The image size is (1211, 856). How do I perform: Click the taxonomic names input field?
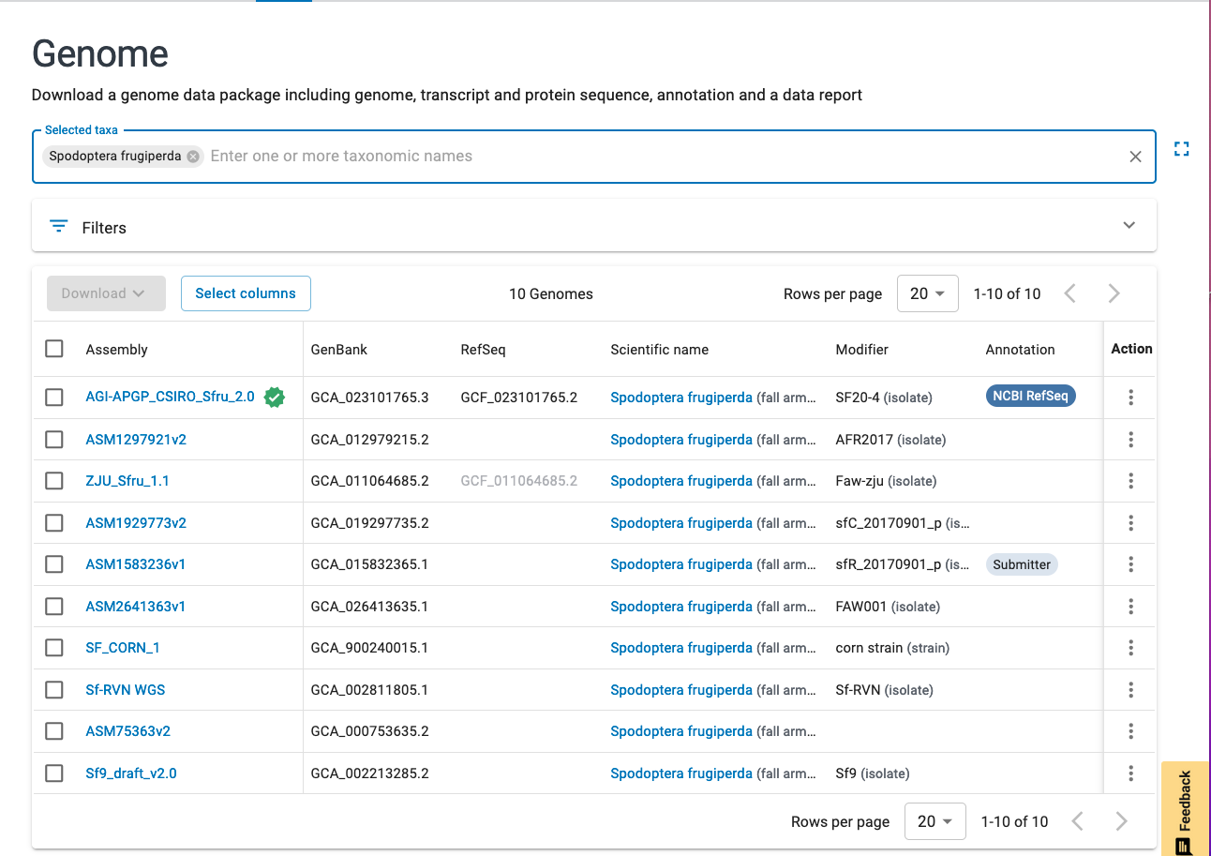tap(656, 157)
